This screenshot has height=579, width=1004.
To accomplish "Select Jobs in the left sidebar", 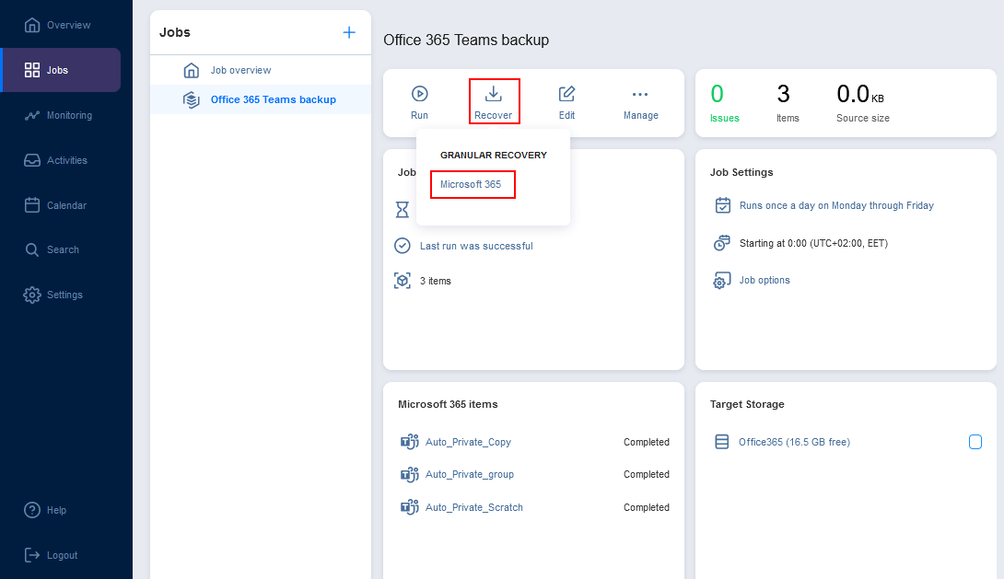I will tap(62, 70).
